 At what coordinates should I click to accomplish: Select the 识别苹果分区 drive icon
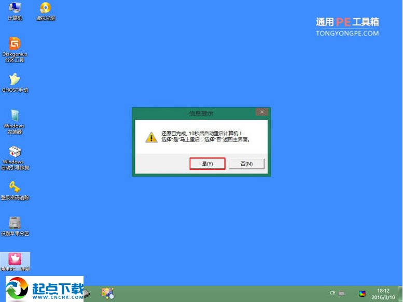15,226
